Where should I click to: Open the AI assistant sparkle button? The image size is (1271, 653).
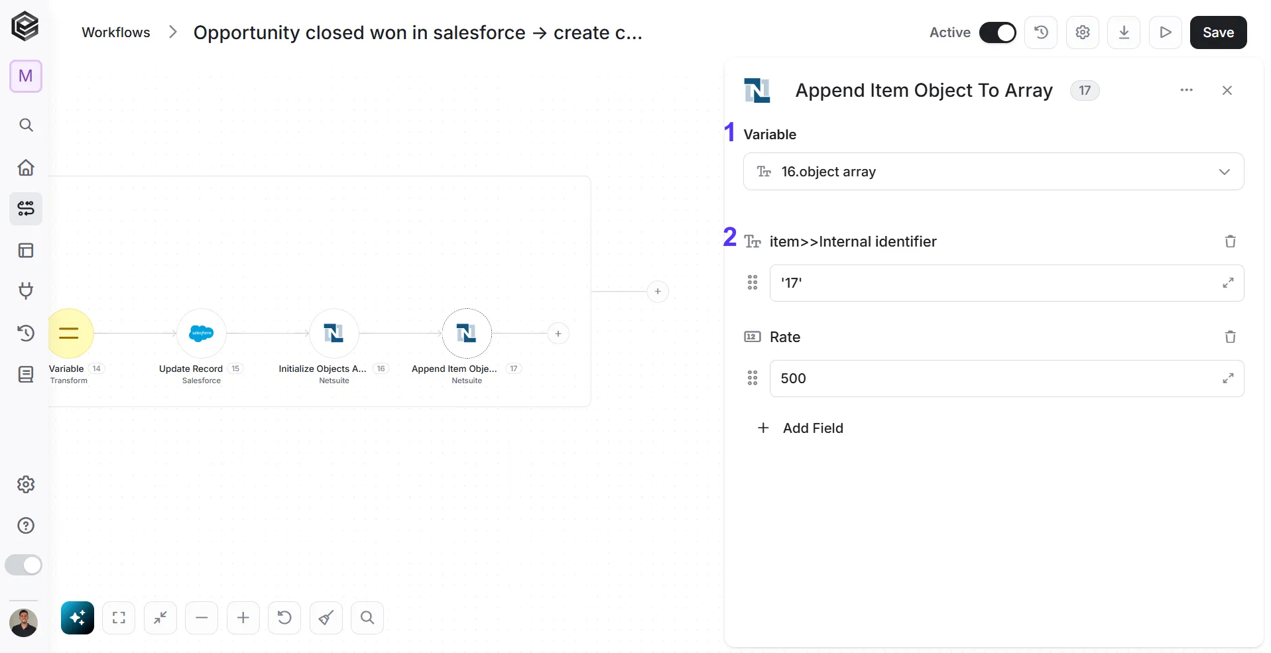click(x=78, y=618)
